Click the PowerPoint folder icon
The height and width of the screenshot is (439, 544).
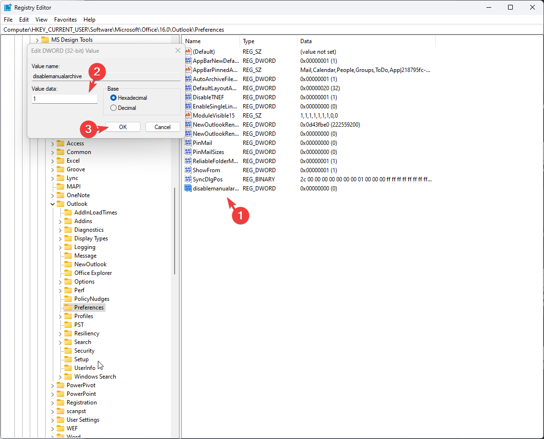tap(61, 394)
